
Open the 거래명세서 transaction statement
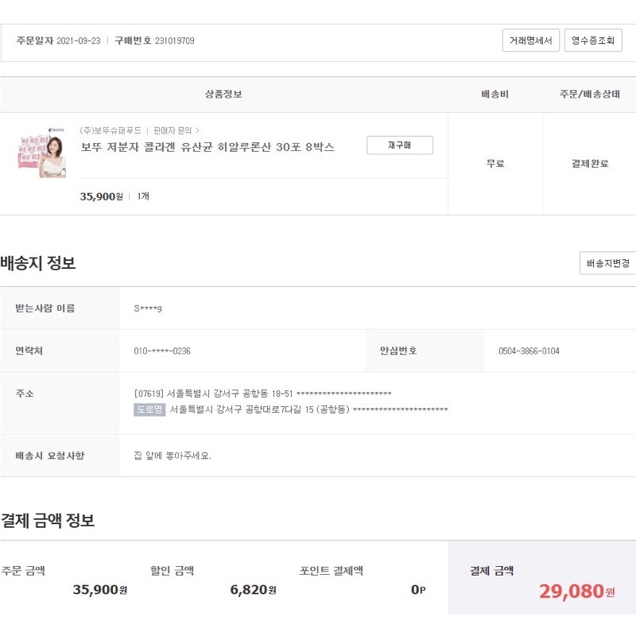[x=530, y=41]
